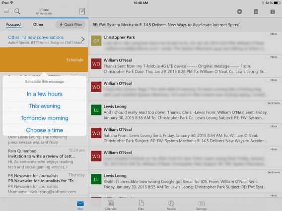
Task: Open PR Newswire for Journalists email
Action: pos(44,183)
